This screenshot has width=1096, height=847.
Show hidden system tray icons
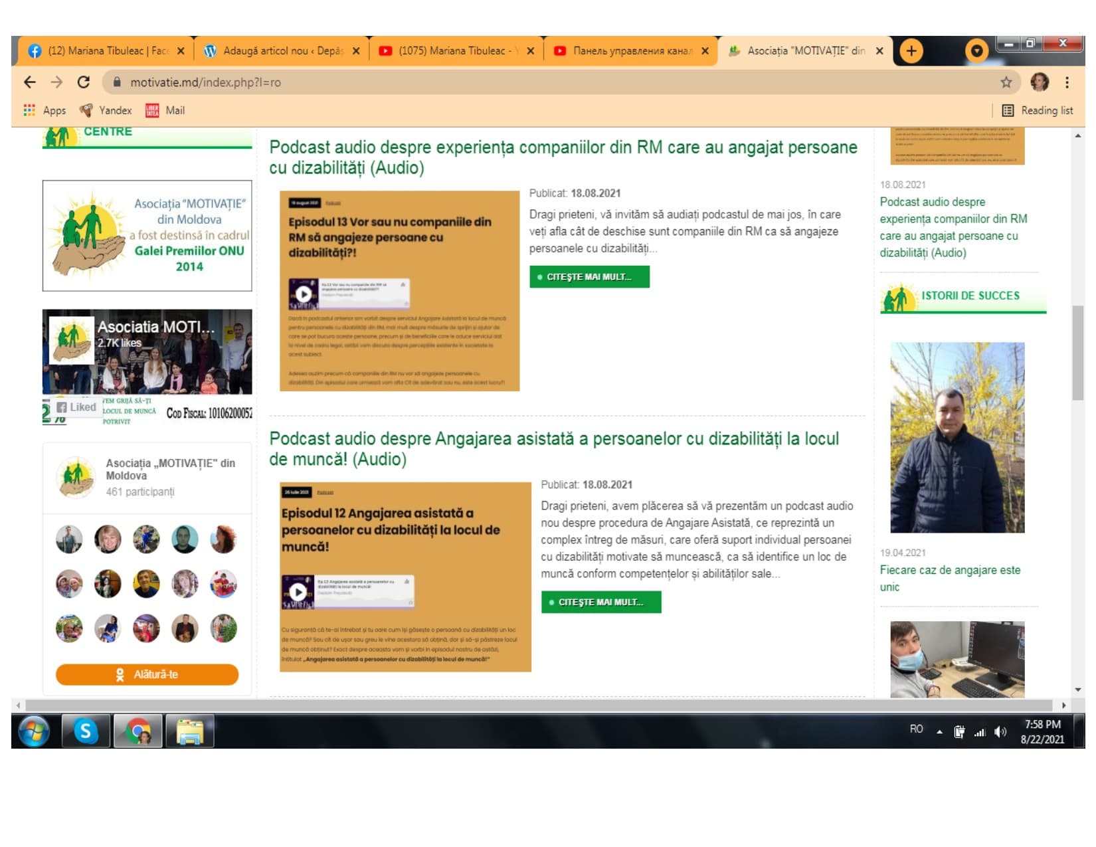[939, 731]
